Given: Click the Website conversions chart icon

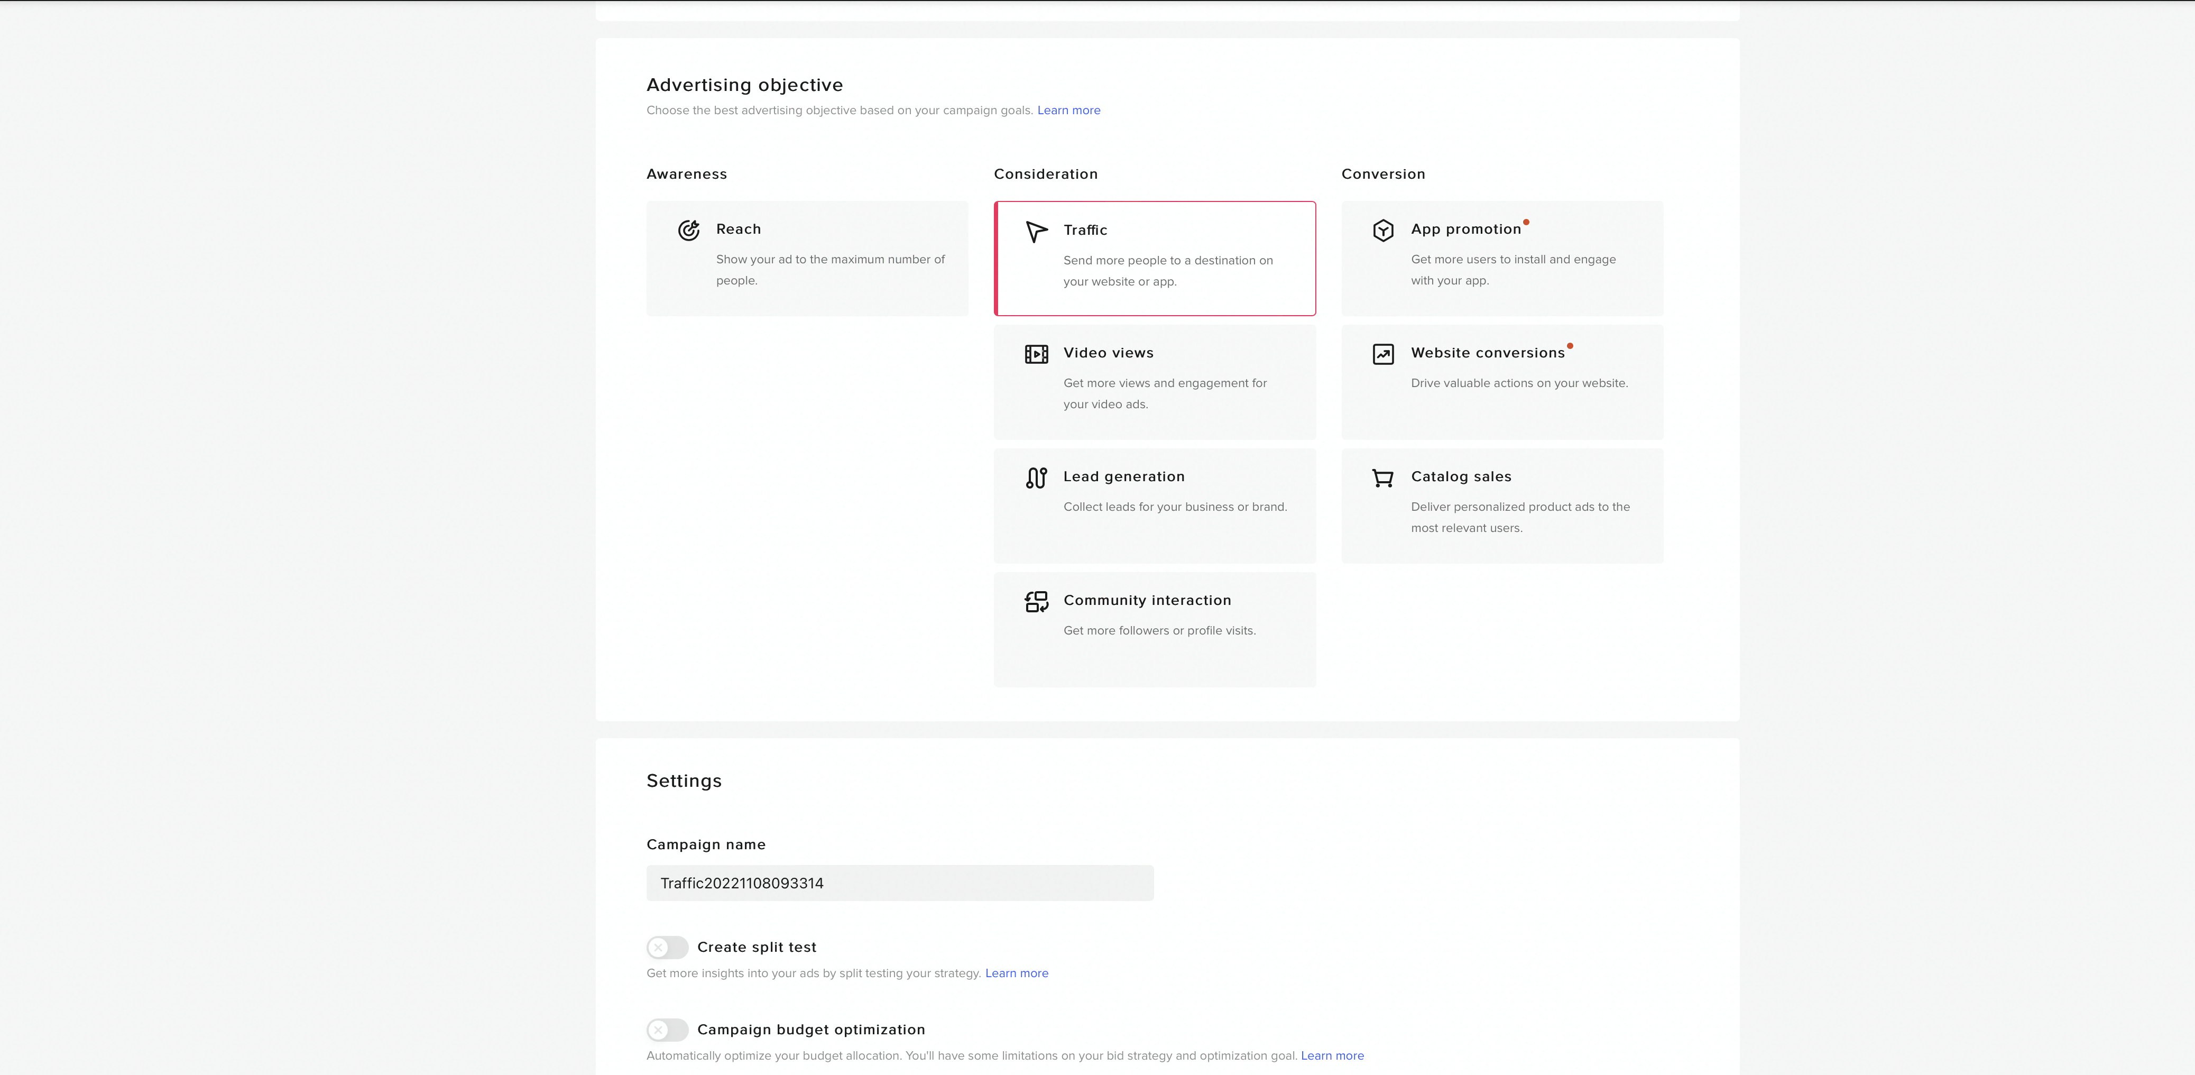Looking at the screenshot, I should point(1383,354).
